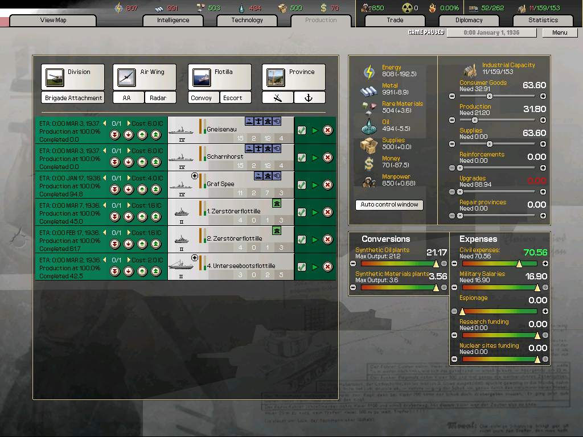Screen dimensions: 583x437
Task: Move Graf Spee to top of queue
Action: coord(155,189)
